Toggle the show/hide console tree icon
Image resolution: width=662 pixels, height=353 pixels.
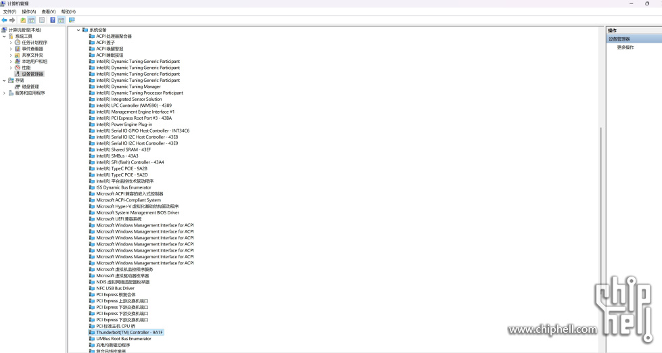pyautogui.click(x=32, y=20)
